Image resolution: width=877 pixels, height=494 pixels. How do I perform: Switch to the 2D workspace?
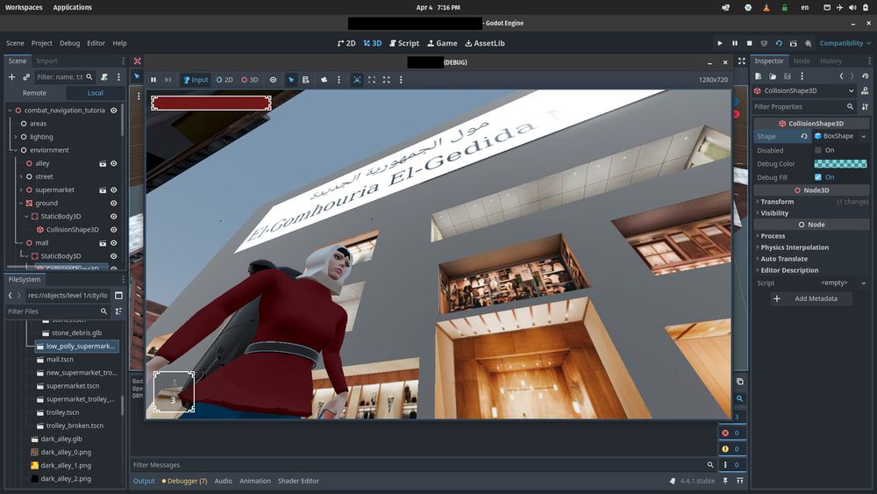(x=346, y=43)
